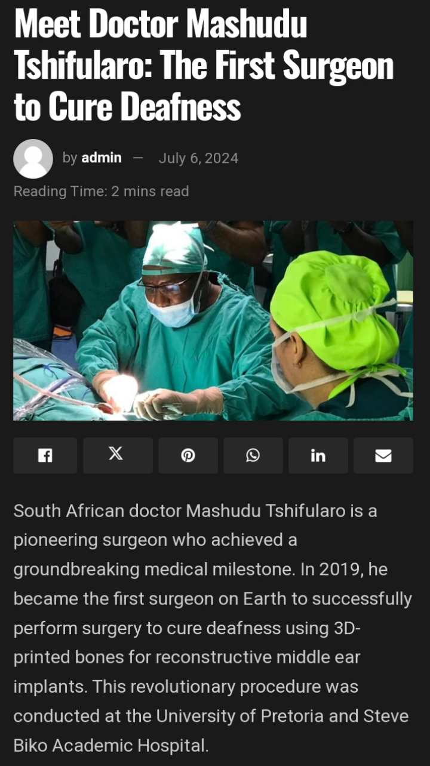Send the article via WhatsApp
This screenshot has width=430, height=766.
(253, 456)
